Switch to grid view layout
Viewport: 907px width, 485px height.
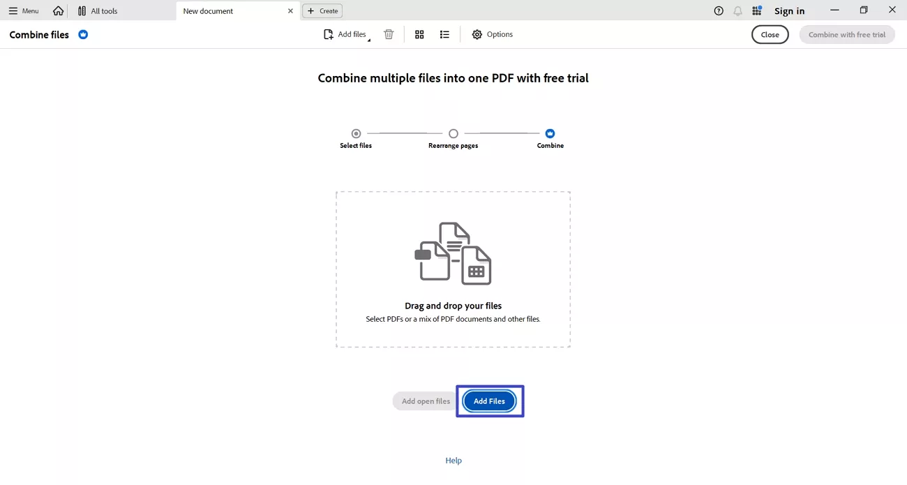click(x=419, y=34)
